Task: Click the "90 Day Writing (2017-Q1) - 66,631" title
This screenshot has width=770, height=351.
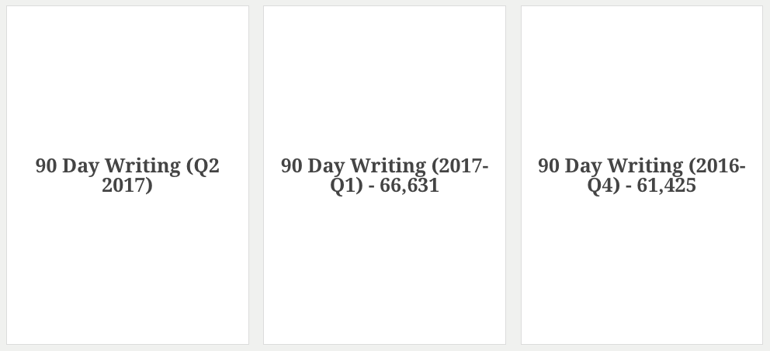Action: coord(384,175)
